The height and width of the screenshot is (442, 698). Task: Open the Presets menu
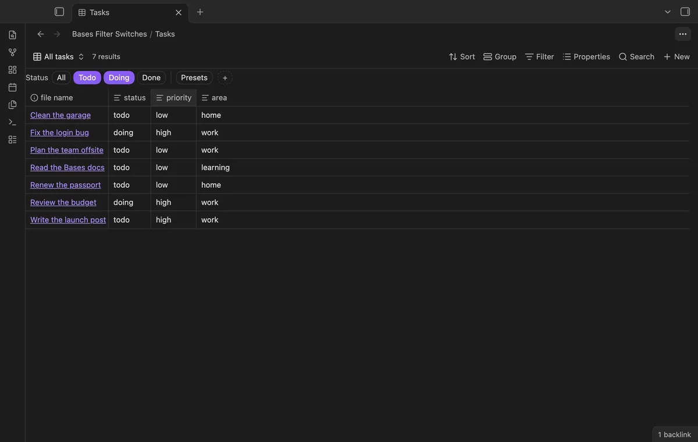[194, 77]
